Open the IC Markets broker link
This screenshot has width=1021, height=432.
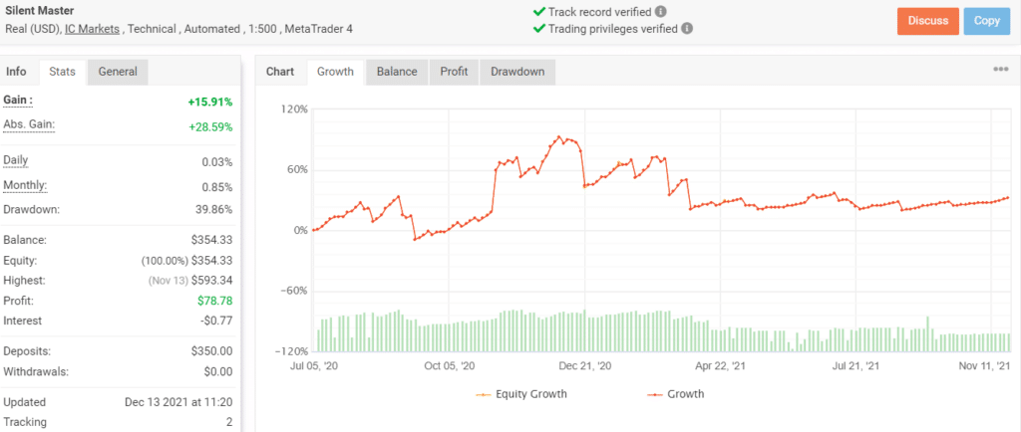coord(93,29)
